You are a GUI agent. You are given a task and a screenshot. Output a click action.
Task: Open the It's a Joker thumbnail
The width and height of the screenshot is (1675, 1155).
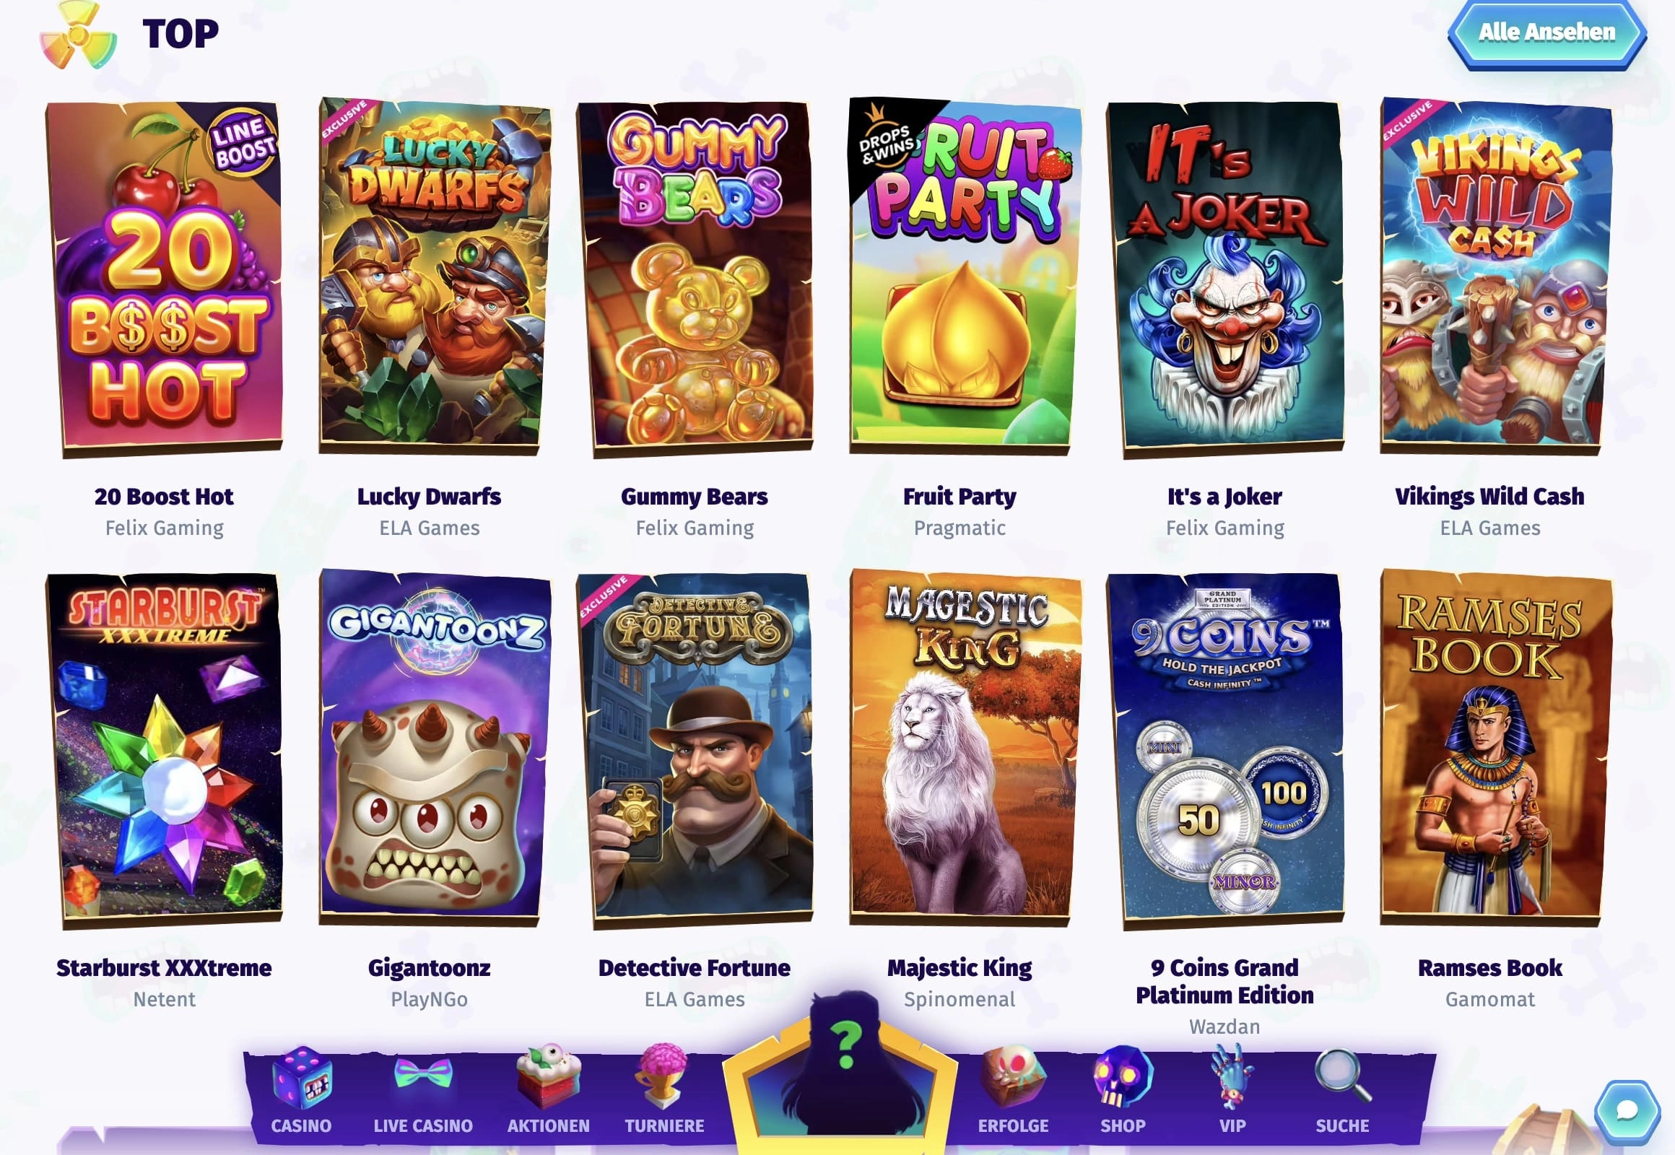tap(1224, 279)
